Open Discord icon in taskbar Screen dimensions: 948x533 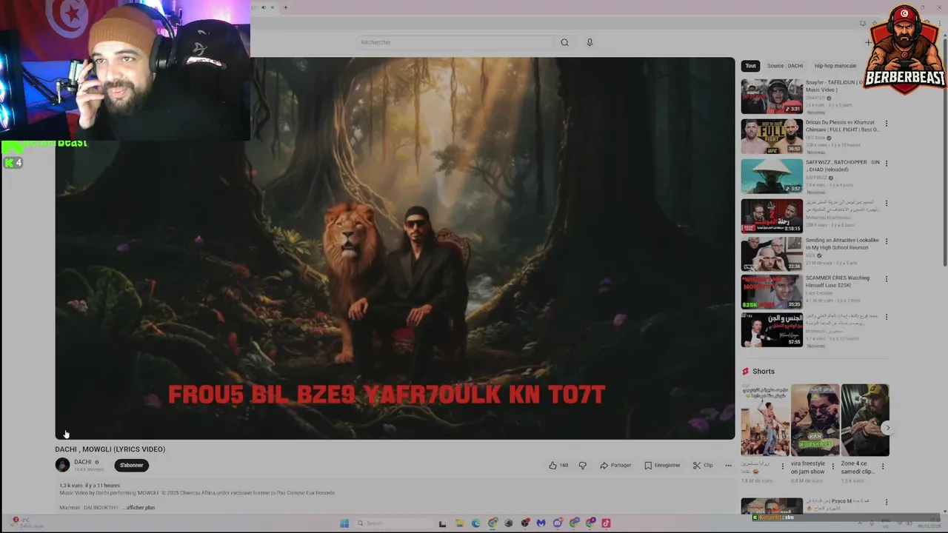click(558, 523)
